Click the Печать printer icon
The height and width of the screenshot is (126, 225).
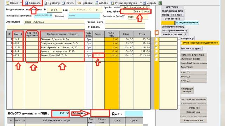tap(63, 3)
